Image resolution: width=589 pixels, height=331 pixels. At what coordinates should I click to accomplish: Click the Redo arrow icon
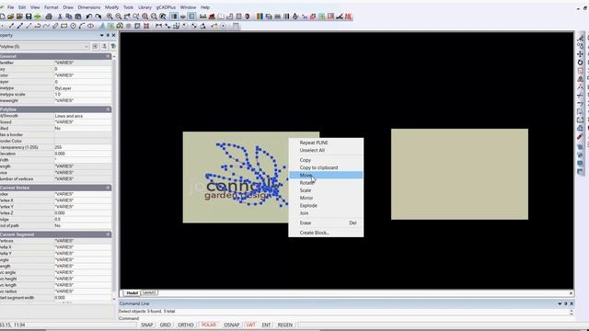98,17
